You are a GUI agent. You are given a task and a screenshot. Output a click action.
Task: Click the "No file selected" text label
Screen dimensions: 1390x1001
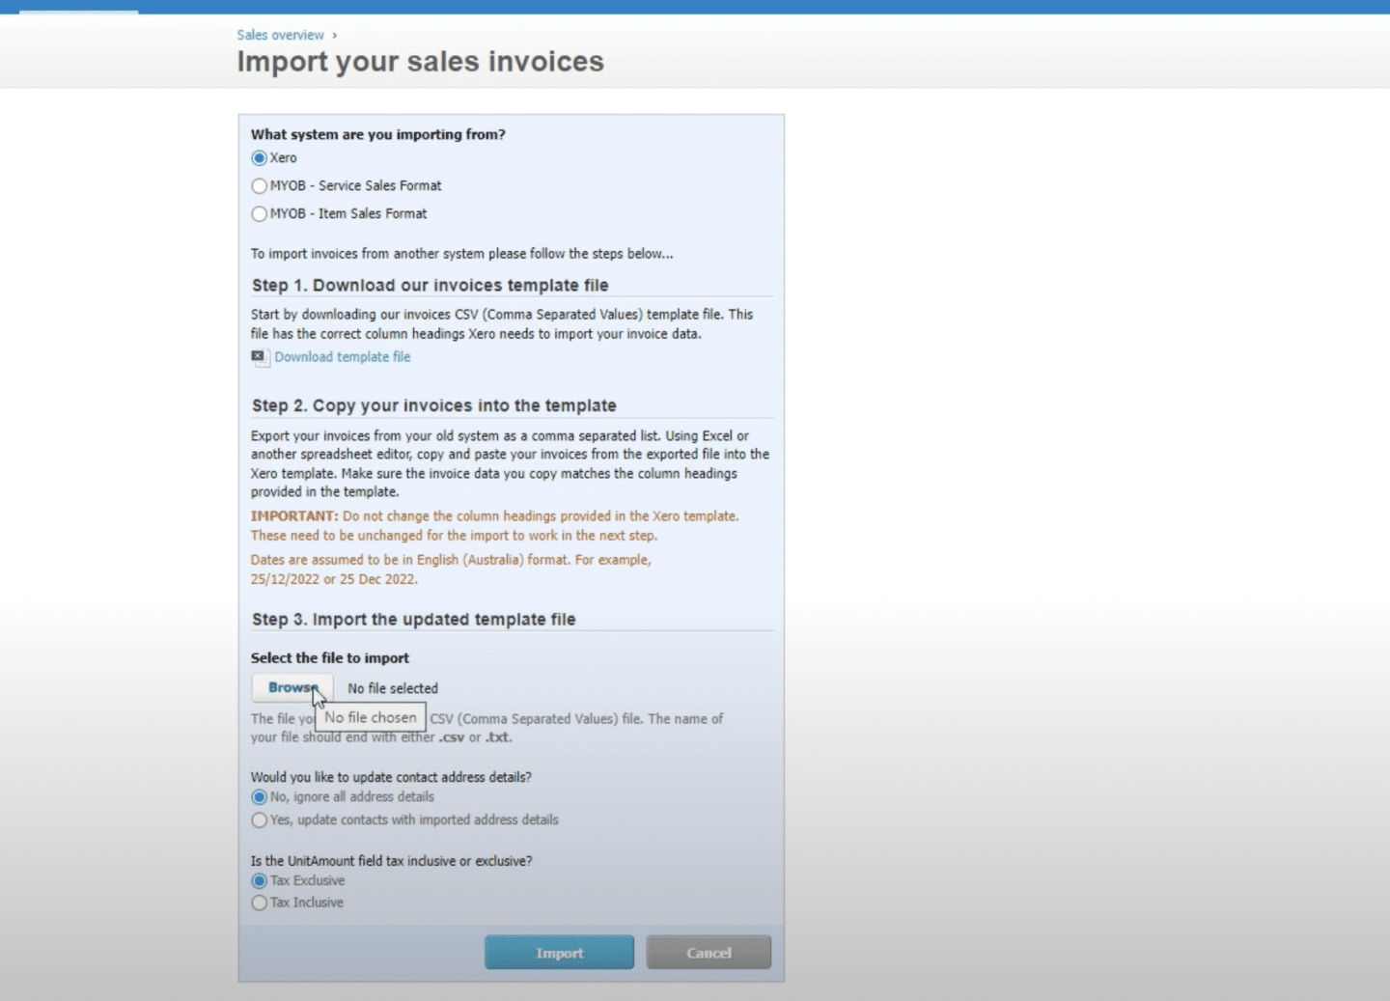[x=392, y=688]
